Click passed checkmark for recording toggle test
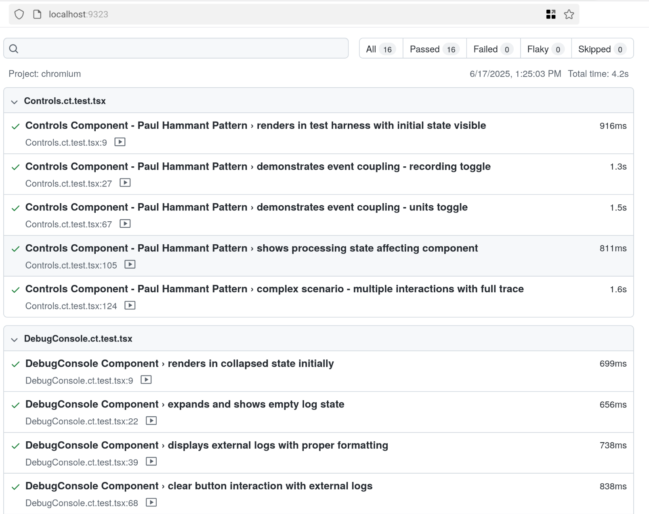This screenshot has width=649, height=514. coord(16,167)
